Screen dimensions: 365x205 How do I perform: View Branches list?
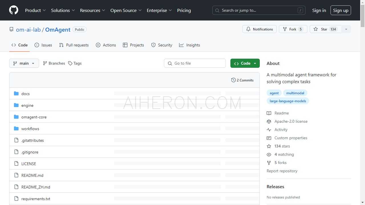point(54,63)
